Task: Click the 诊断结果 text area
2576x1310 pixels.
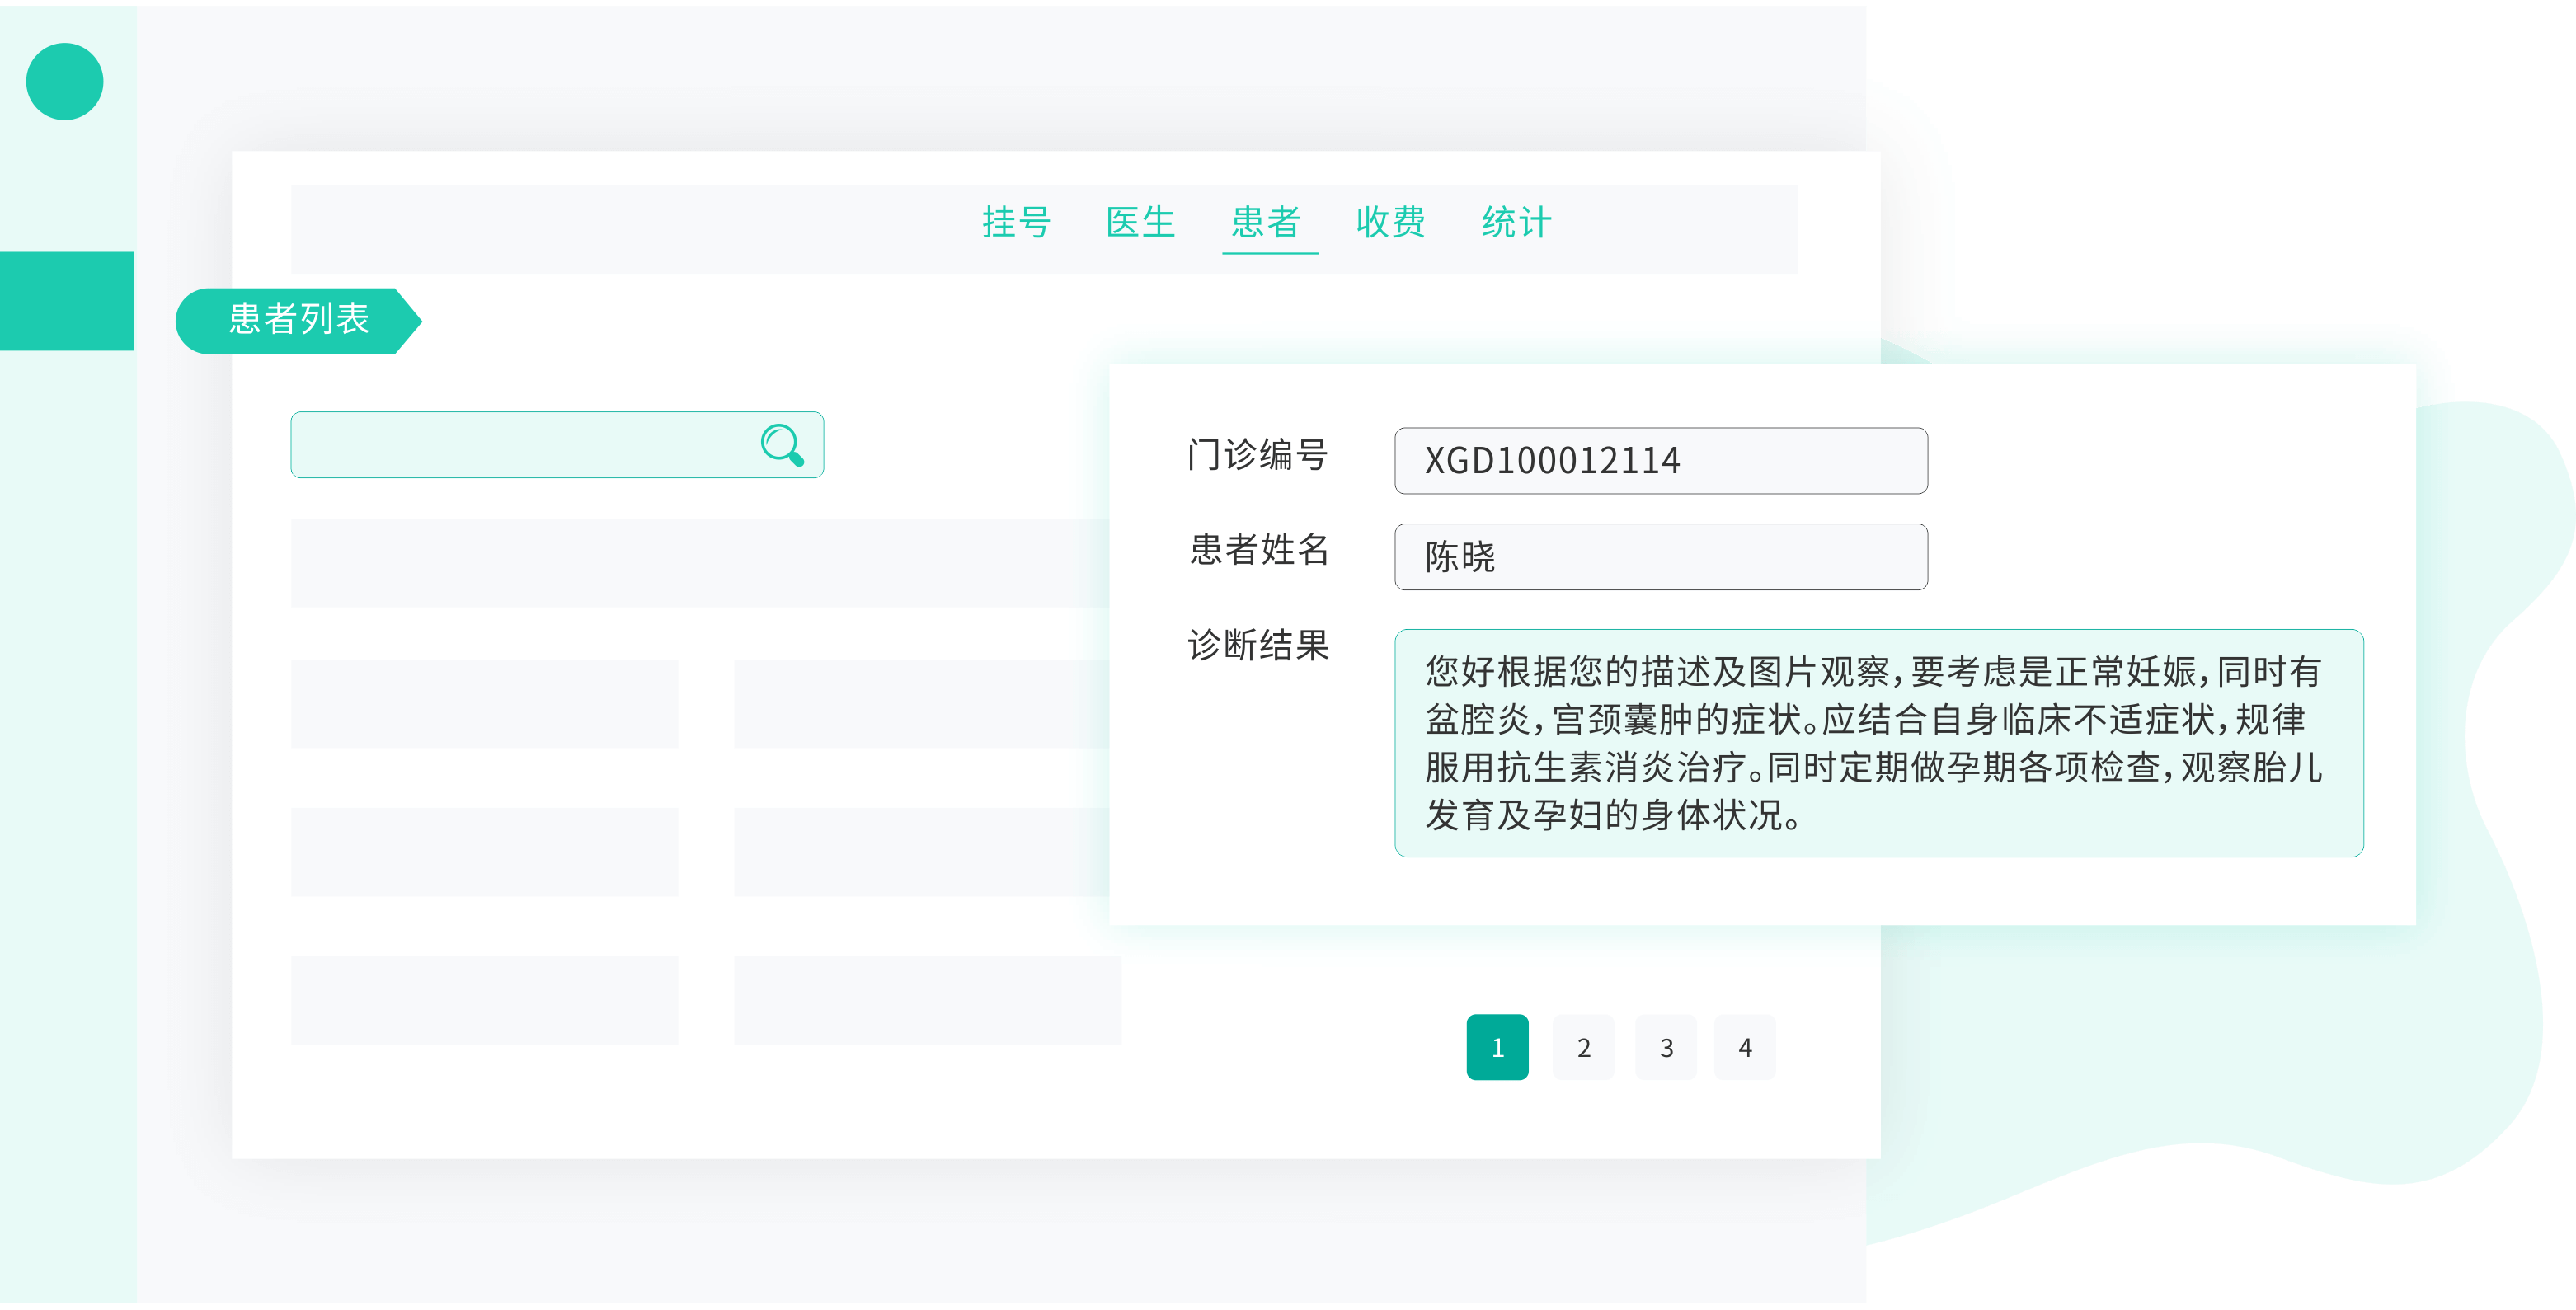Action: click(x=1879, y=743)
